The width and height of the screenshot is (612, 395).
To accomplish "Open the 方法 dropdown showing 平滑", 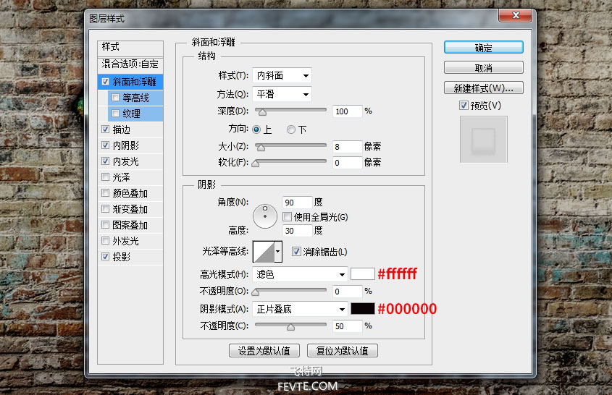I will tap(282, 94).
